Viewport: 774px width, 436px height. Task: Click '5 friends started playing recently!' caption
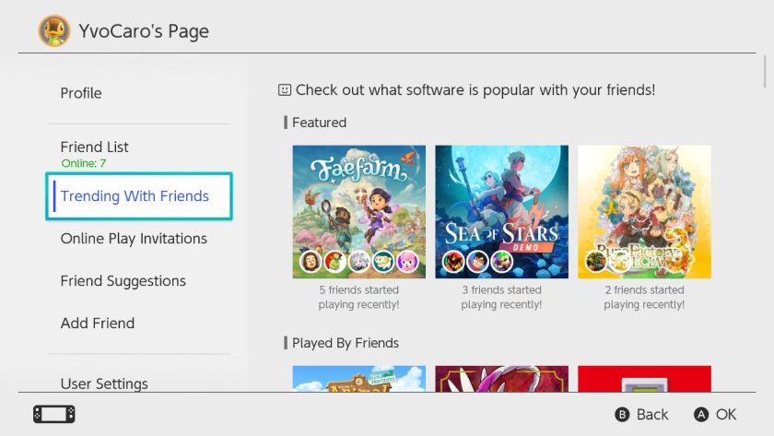(x=358, y=297)
